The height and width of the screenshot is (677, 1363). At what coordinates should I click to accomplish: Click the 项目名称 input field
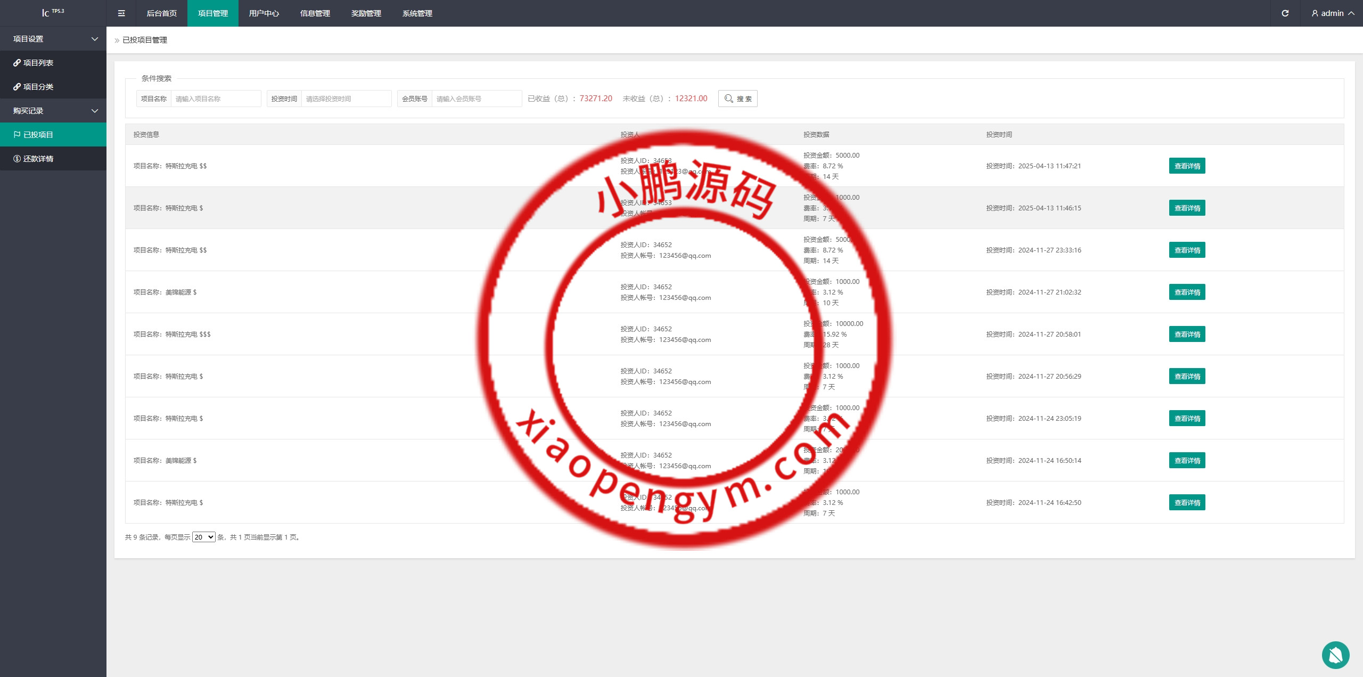pyautogui.click(x=216, y=99)
